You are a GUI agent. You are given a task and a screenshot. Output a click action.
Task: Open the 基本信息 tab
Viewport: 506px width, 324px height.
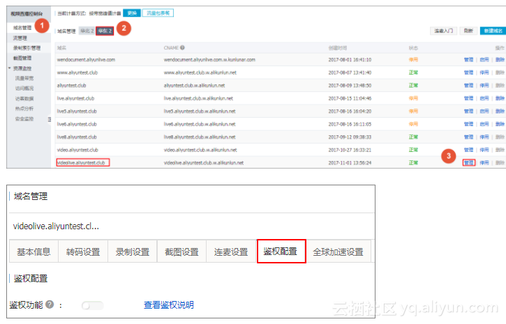coord(34,252)
